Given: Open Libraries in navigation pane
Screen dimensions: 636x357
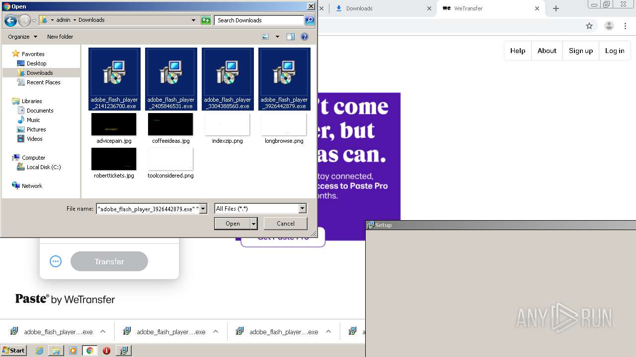Looking at the screenshot, I should 32,101.
